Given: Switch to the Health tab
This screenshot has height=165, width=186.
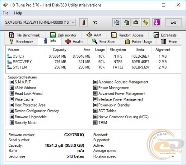Looking at the screenshot, I should 74,42.
